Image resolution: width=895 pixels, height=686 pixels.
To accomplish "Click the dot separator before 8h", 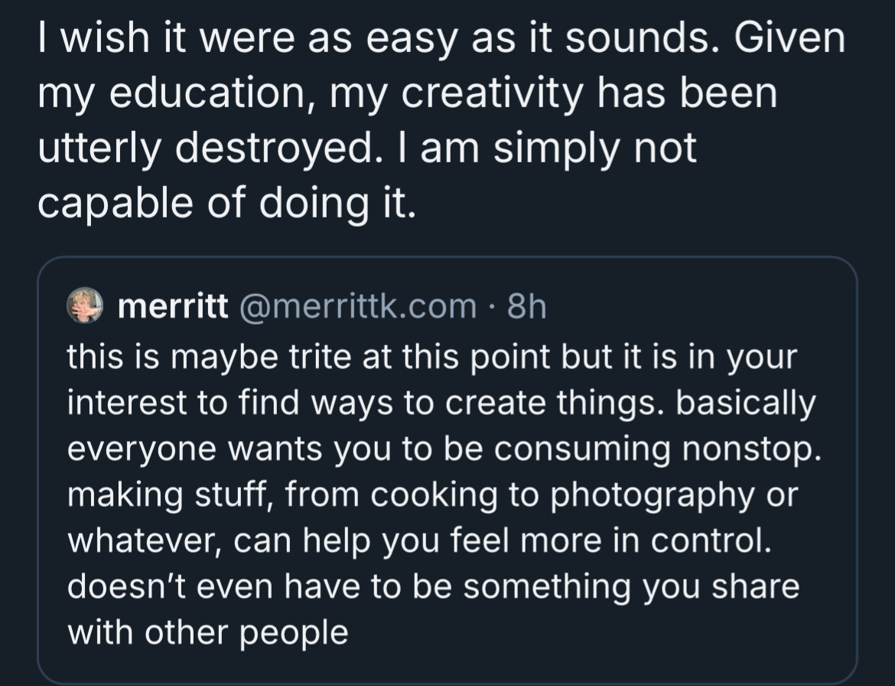I will [492, 307].
